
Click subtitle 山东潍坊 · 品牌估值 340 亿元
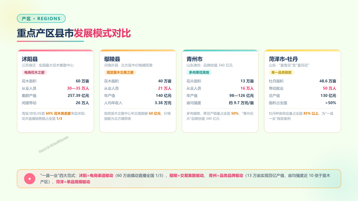tap(209, 65)
